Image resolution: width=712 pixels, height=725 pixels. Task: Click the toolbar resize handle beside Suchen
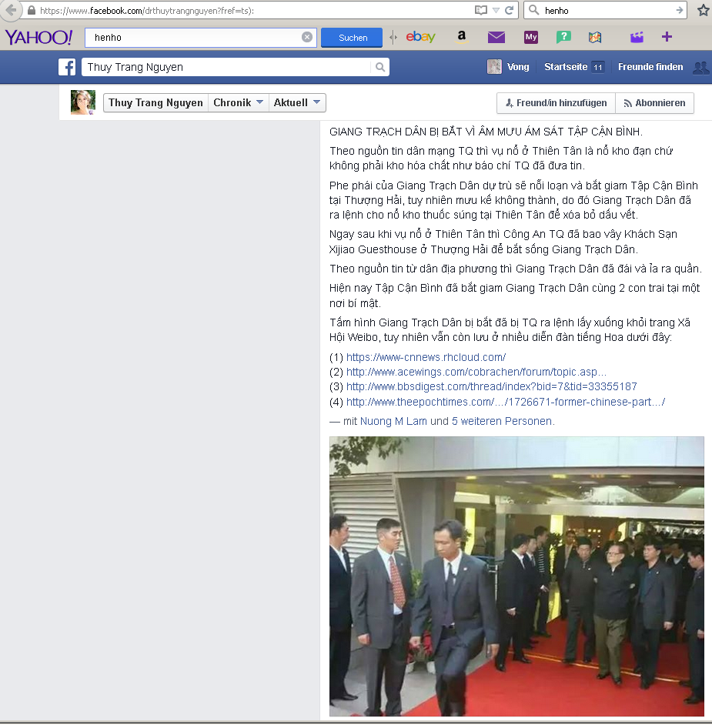393,38
